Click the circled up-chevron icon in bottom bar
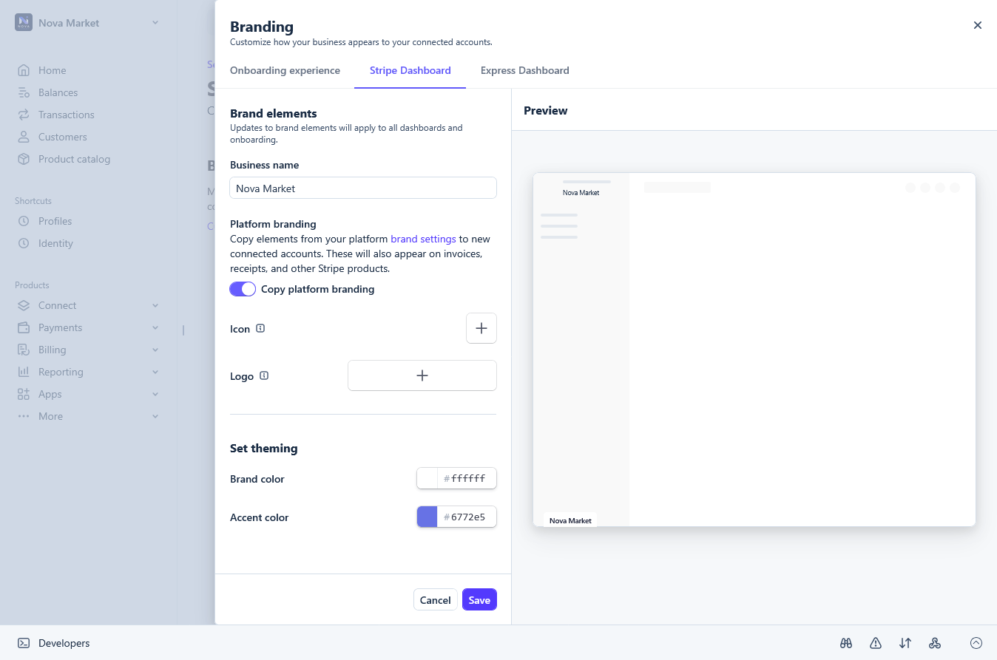Viewport: 997px width, 660px height. point(976,643)
